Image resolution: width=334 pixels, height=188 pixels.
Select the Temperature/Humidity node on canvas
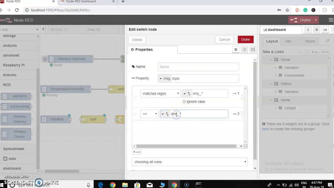point(66,89)
